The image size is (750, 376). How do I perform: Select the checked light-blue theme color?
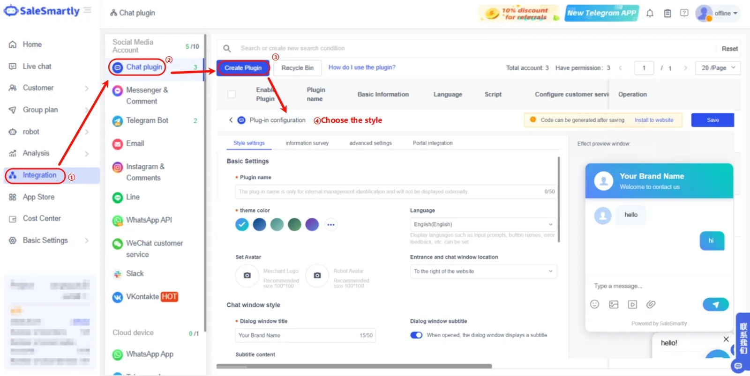pyautogui.click(x=242, y=225)
